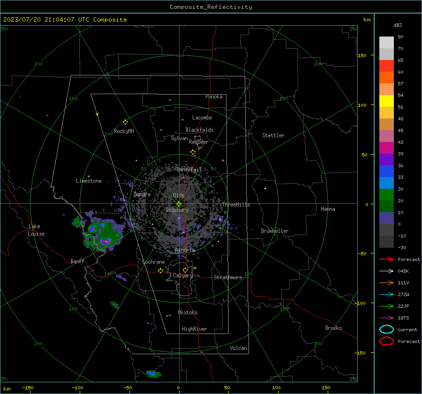Click the Cochrane label

tap(153, 262)
